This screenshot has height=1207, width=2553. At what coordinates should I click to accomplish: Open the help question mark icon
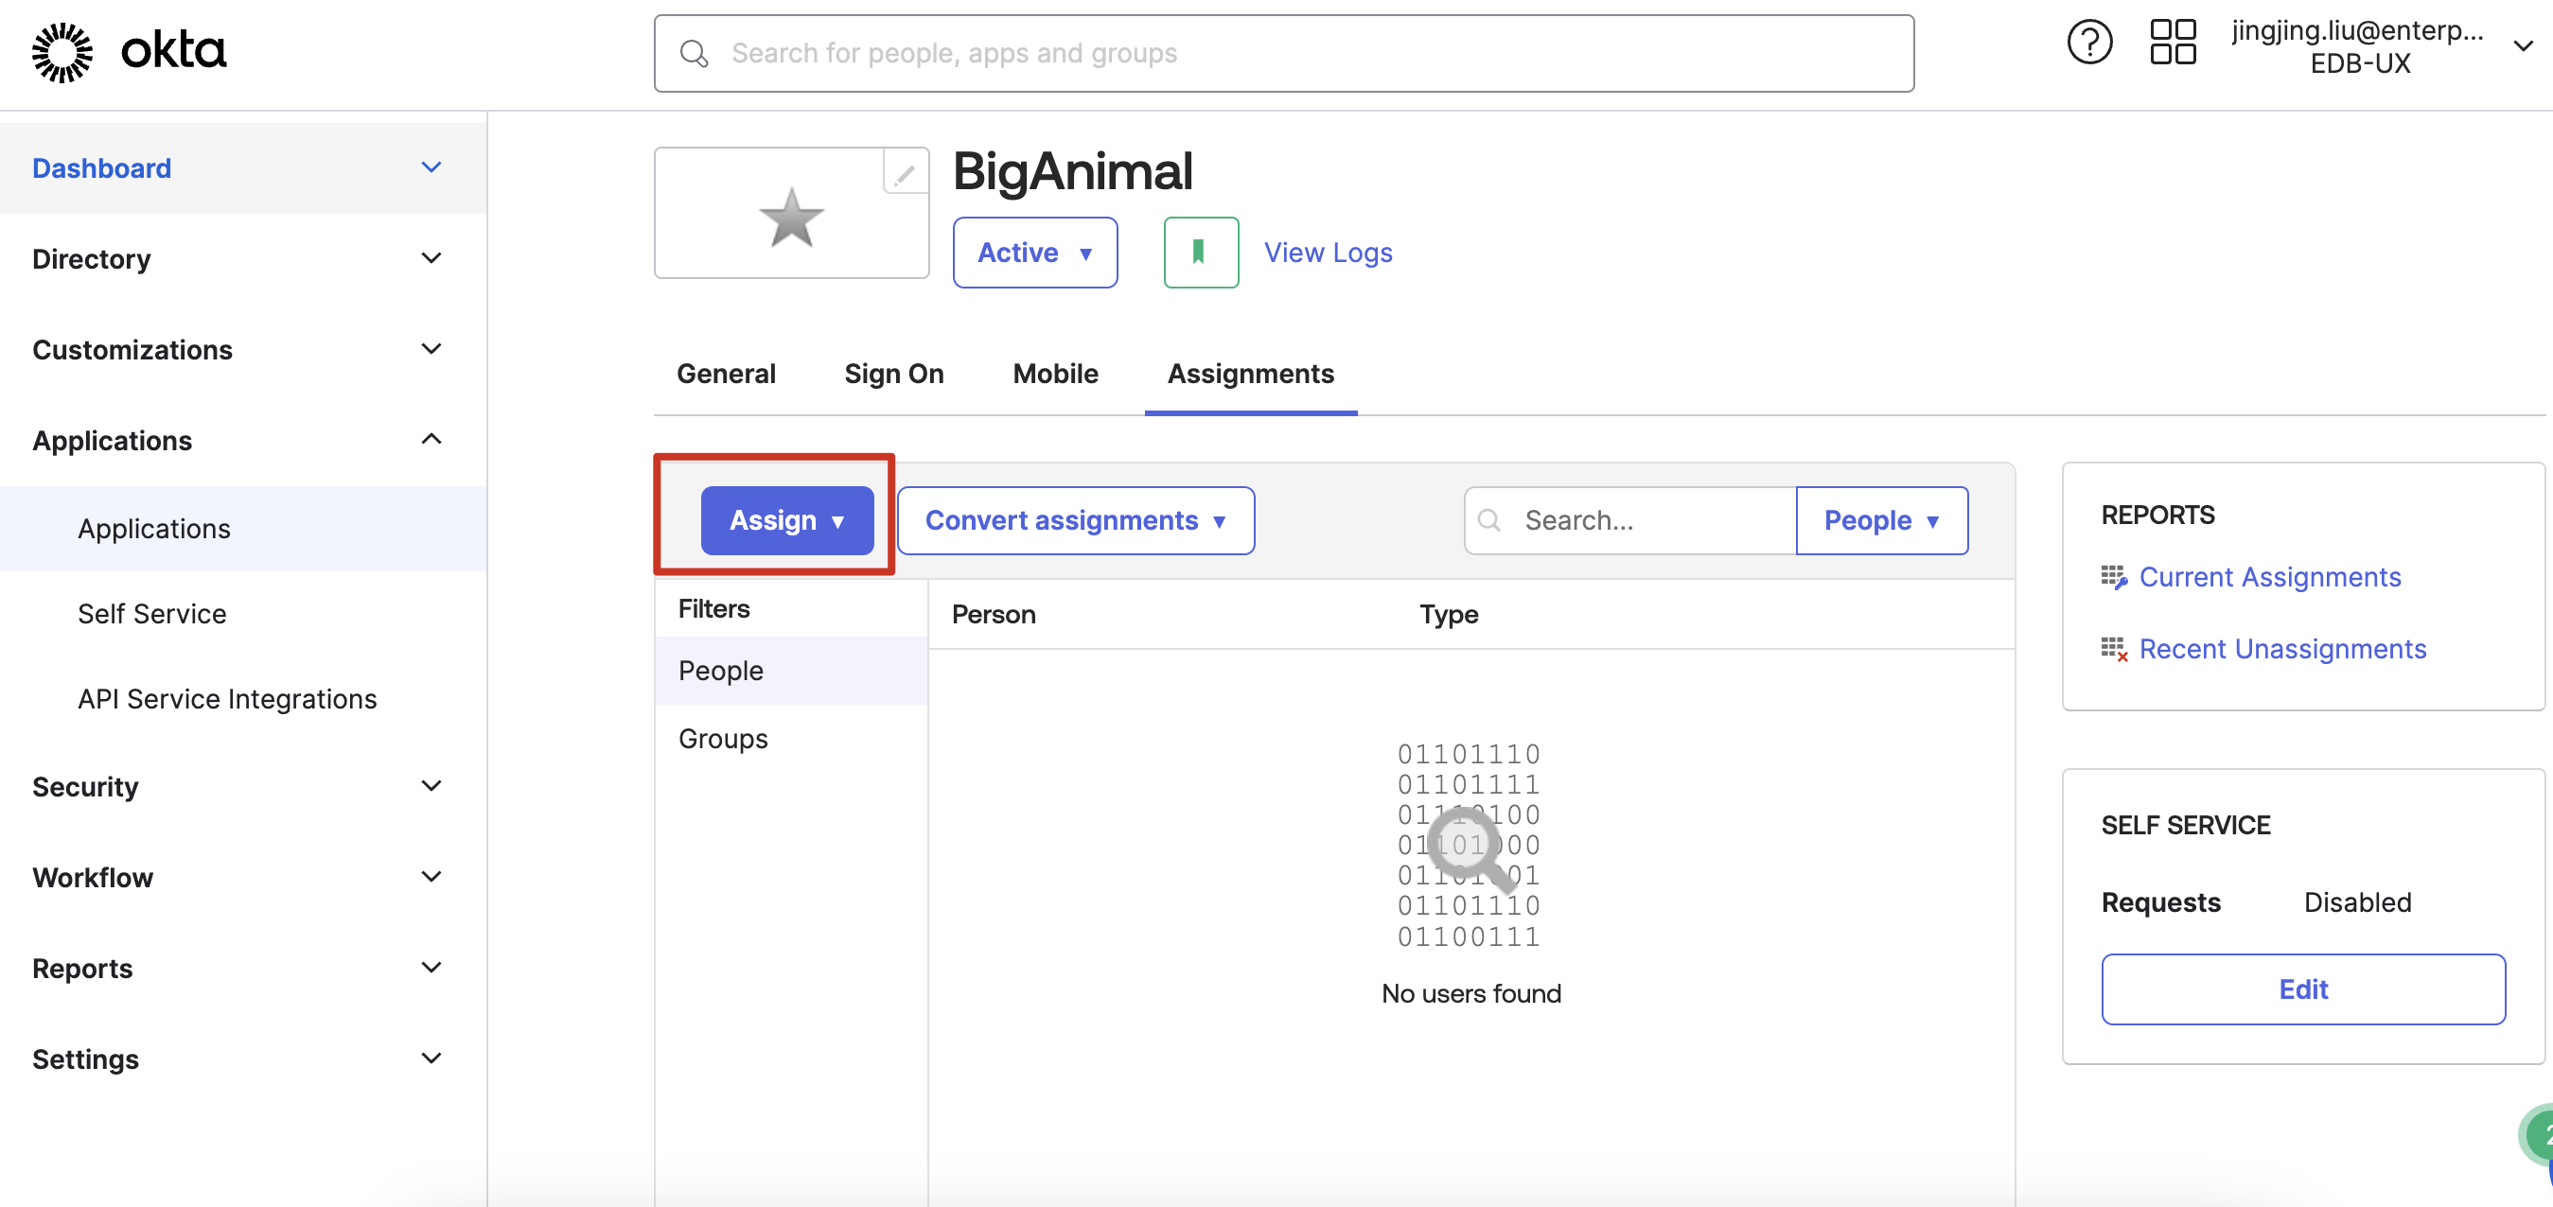(2089, 43)
